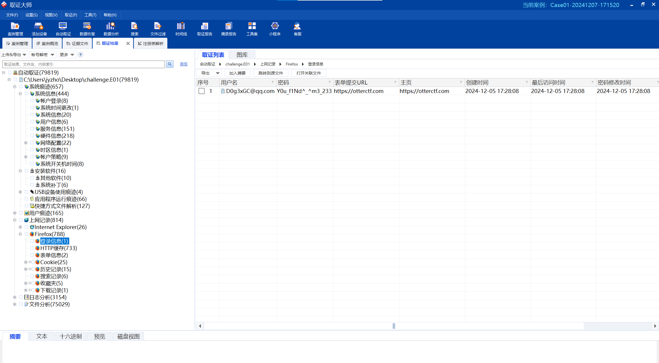Open the 上传&导出 dropdown
The width and height of the screenshot is (659, 363).
pos(14,55)
